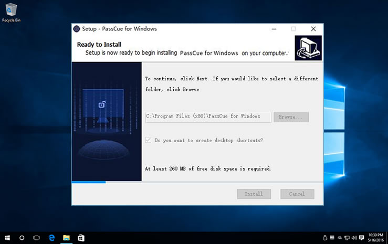Screen dimensions: 388x244
Task: Cancel the PassCue setup
Action: pyautogui.click(x=297, y=194)
